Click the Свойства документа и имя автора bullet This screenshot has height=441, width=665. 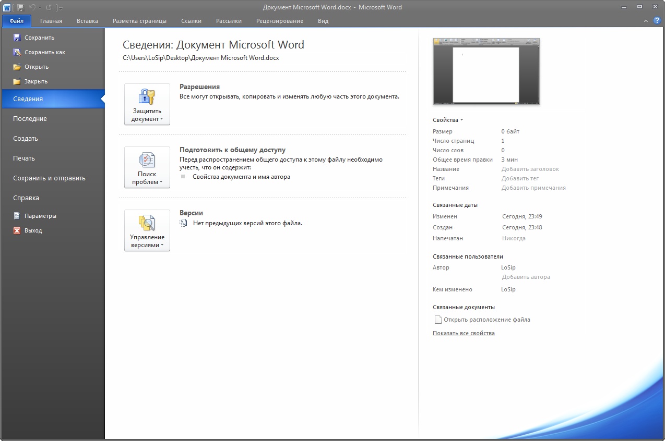[241, 177]
